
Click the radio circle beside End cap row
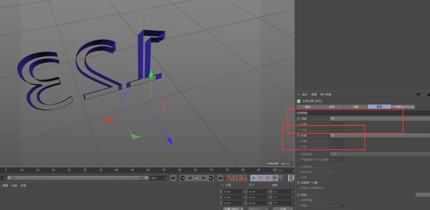point(298,135)
